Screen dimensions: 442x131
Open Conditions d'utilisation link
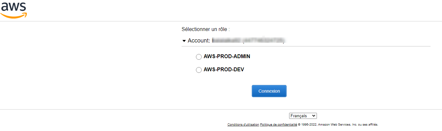click(243, 125)
